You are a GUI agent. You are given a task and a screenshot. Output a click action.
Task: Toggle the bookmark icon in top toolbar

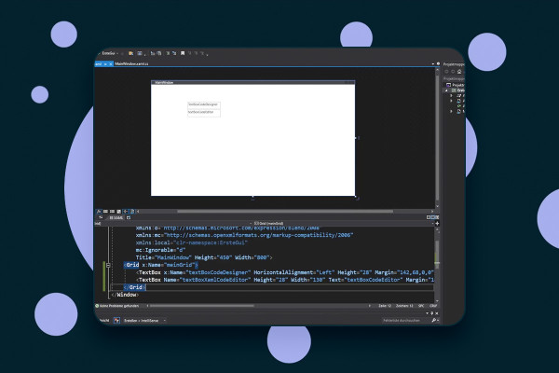tap(183, 53)
